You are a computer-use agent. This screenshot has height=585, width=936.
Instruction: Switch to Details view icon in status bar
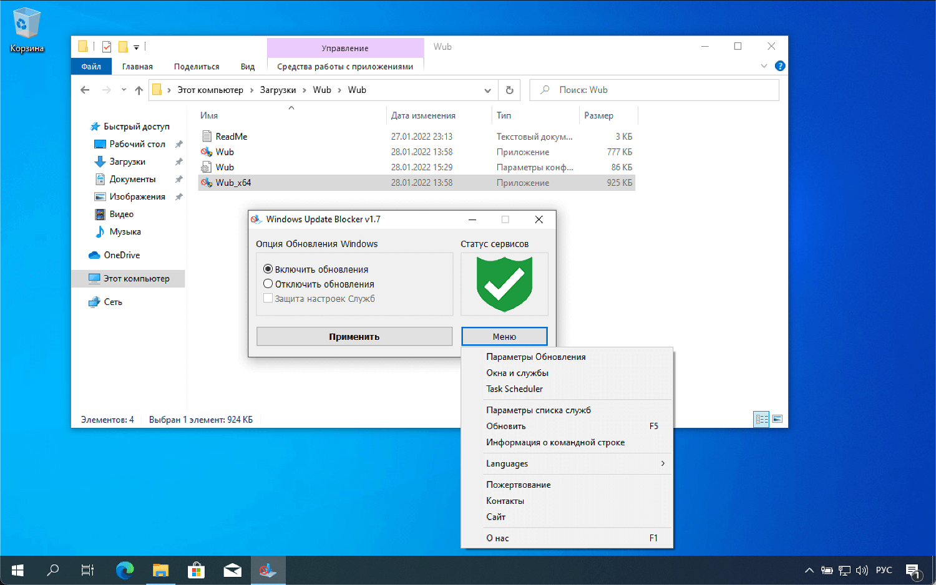(x=761, y=419)
